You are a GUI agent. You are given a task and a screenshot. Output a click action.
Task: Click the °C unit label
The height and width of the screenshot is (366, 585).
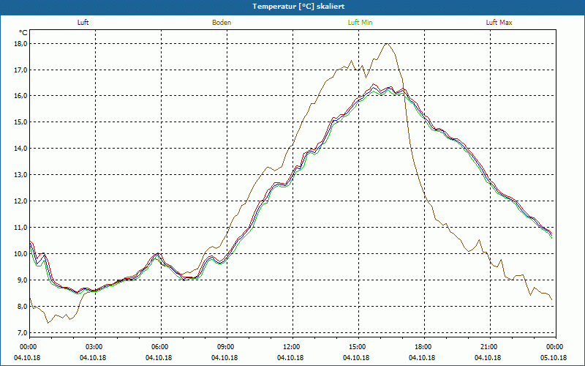click(23, 33)
